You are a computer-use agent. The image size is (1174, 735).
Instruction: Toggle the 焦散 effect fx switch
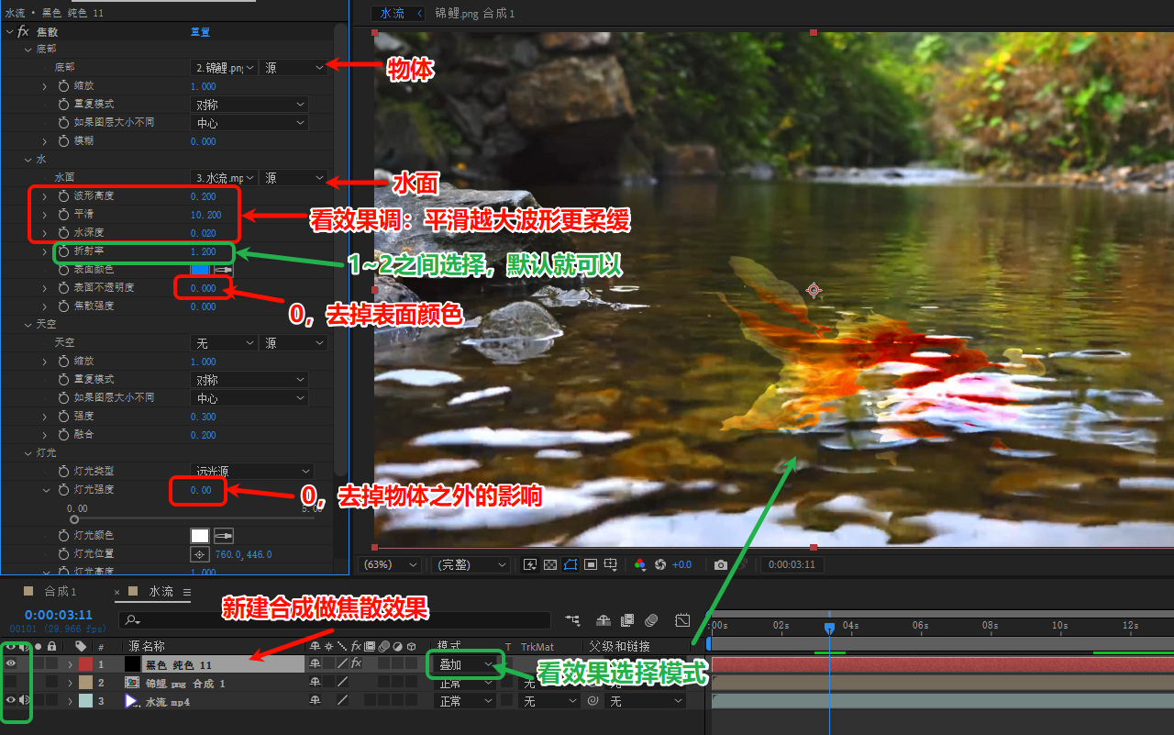click(x=23, y=31)
